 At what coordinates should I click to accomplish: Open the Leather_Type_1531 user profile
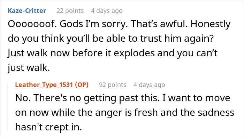44,85
